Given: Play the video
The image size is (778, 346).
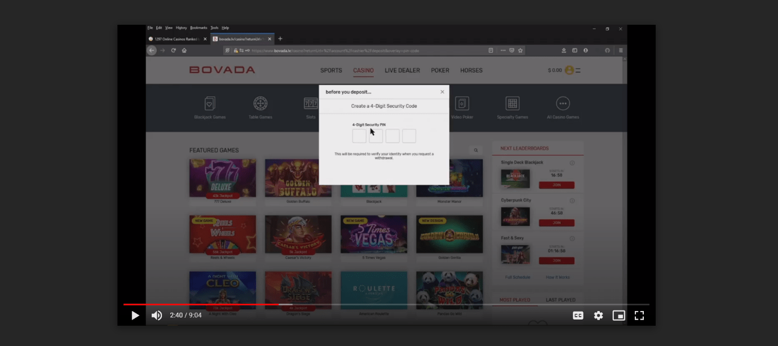Looking at the screenshot, I should 135,316.
